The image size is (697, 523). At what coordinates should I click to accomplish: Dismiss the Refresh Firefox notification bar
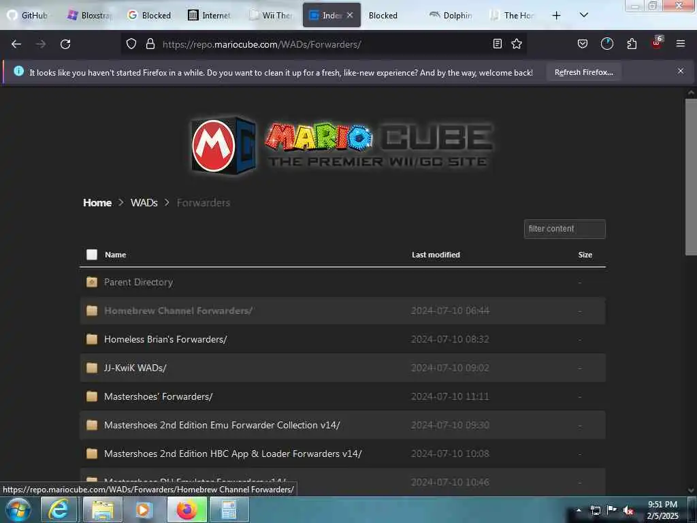point(681,71)
